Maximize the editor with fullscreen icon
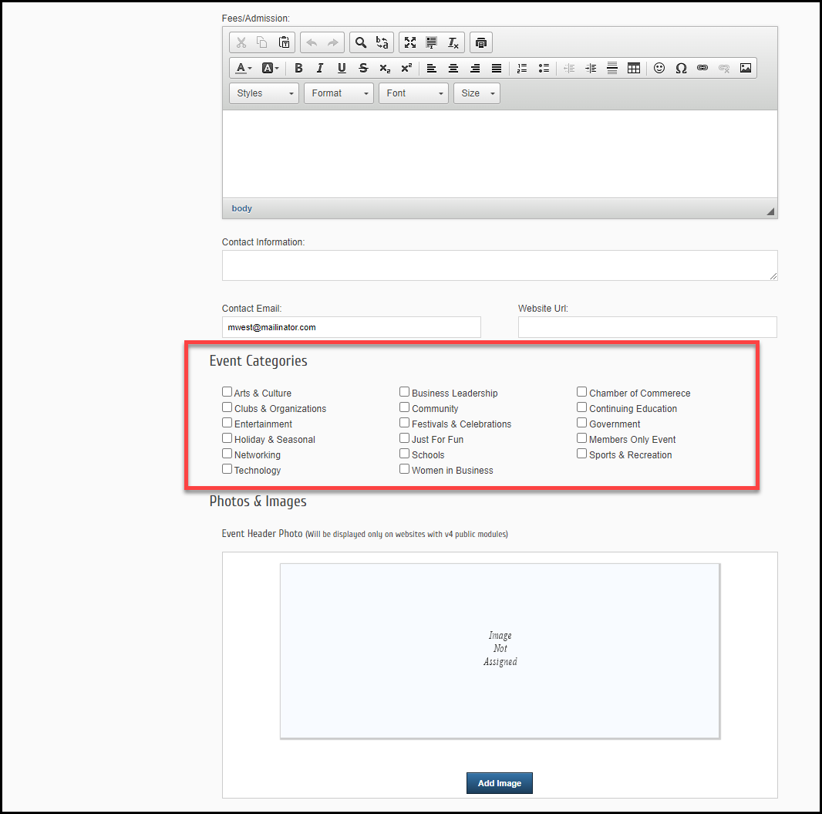 410,42
